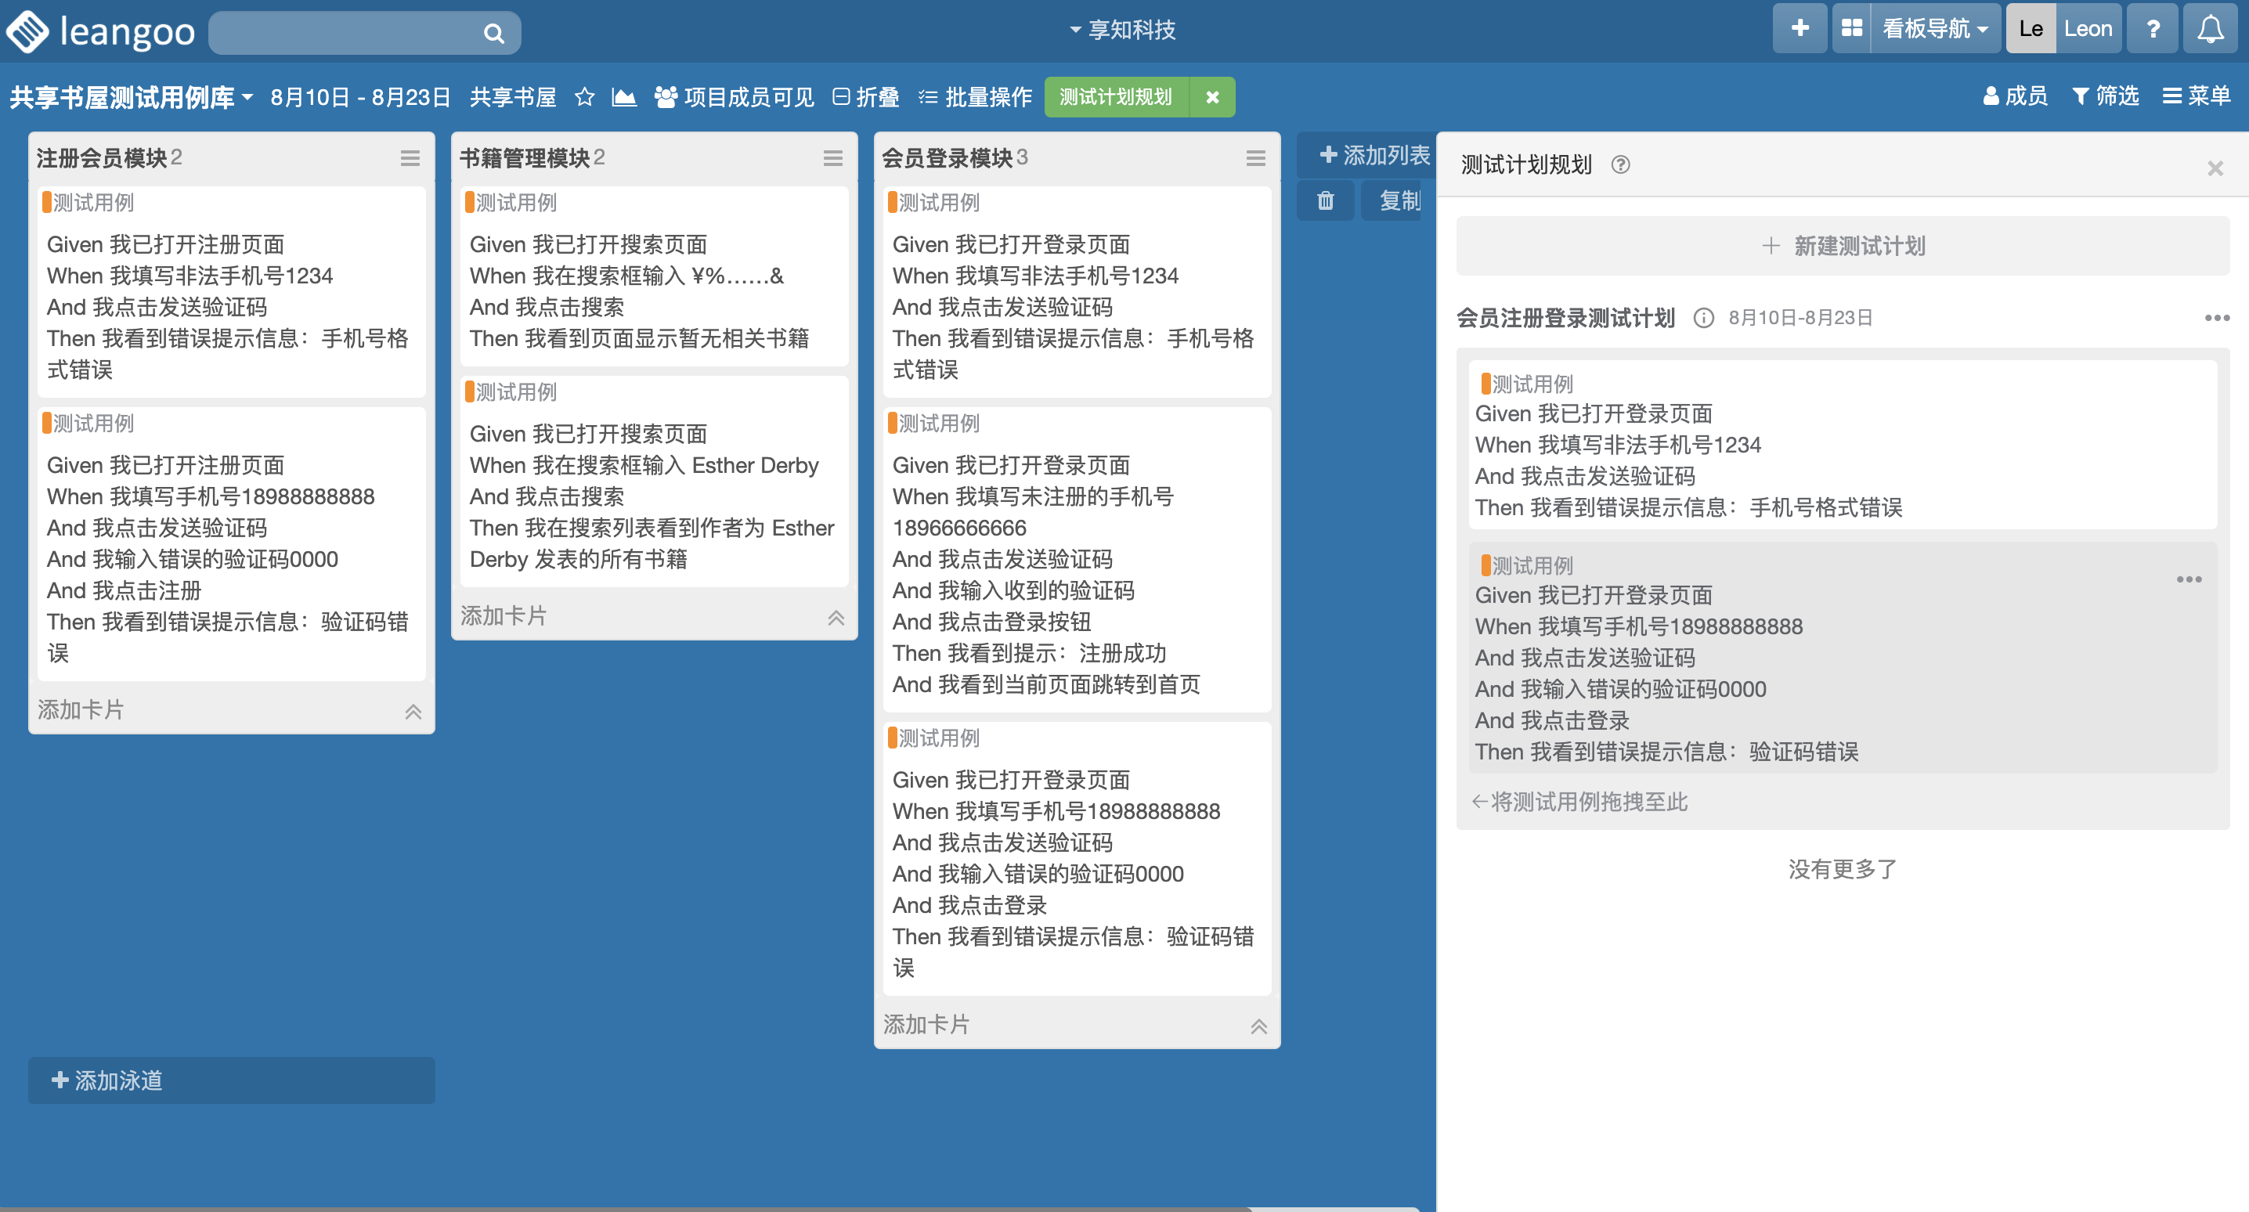2249x1212 pixels.
Task: Turn off the 测试计划规划 green tag
Action: [1211, 97]
